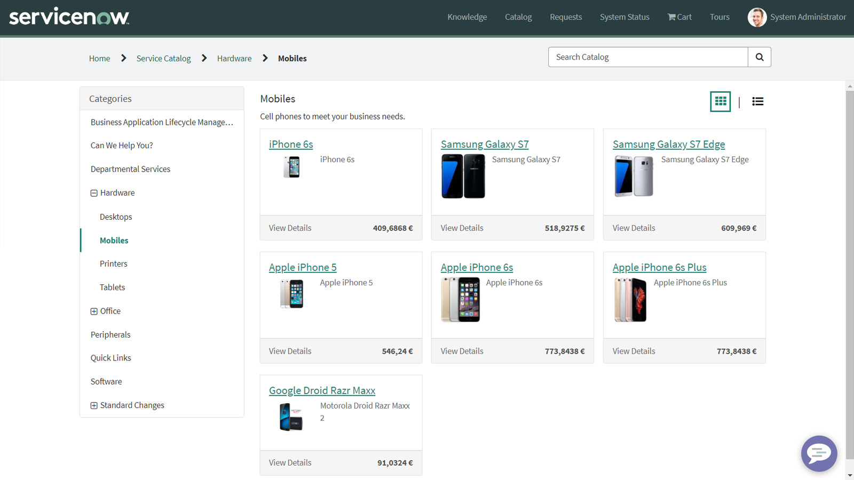Click the 546,24 € price text
Image resolution: width=854 pixels, height=480 pixels.
[397, 351]
